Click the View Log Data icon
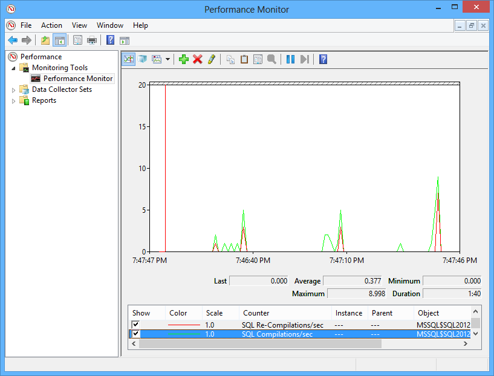Screen dimensions: 494x376 (142, 59)
